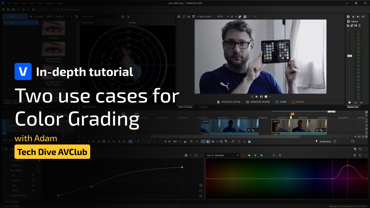Open the Best (Full) preview quality dropdown
Screen dimensions: 370x208
point(206,17)
